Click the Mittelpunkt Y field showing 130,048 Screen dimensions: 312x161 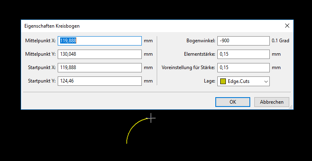click(x=100, y=54)
